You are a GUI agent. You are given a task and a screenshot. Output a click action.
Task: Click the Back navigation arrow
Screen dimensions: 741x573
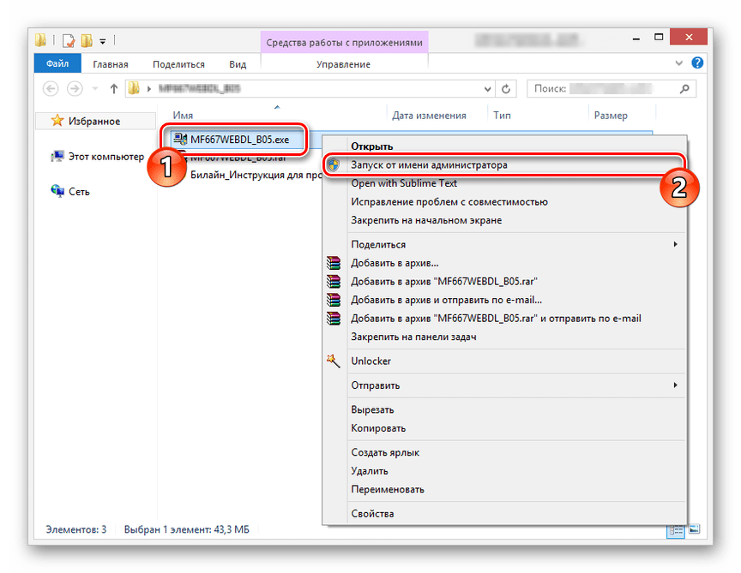[51, 89]
